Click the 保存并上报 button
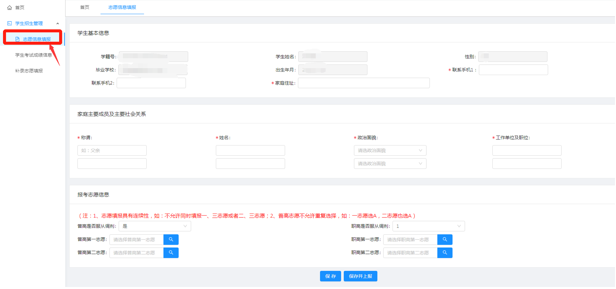Screen dimensions: 616x289 coord(361,276)
